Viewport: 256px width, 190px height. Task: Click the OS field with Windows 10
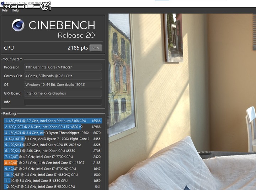click(63, 84)
